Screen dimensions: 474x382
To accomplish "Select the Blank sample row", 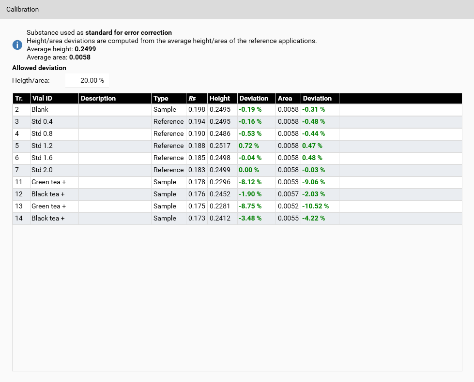I will (x=40, y=109).
